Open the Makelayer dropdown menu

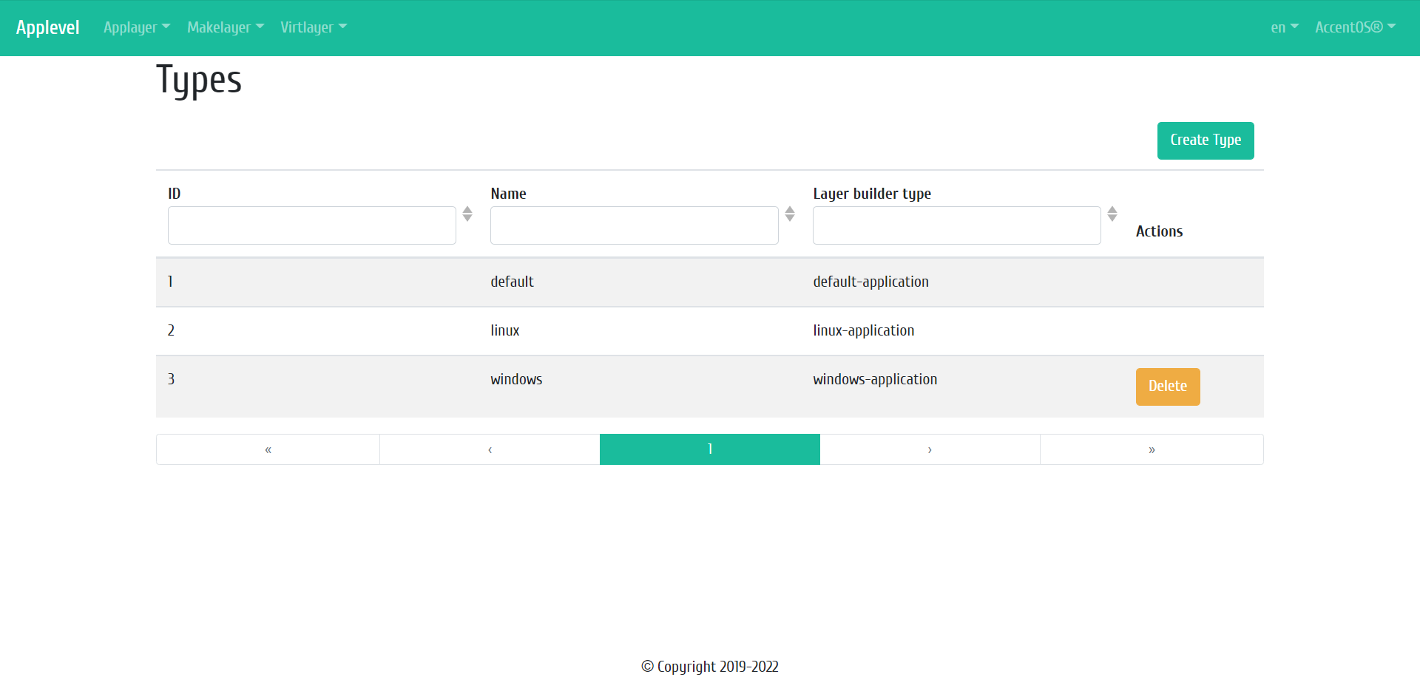coord(226,27)
